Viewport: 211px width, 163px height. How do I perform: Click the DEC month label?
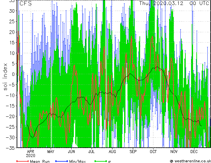pos(194,152)
